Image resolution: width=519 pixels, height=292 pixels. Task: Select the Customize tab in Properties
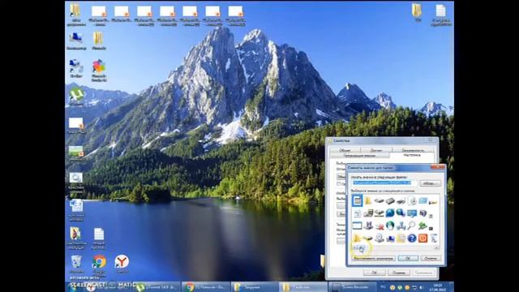tap(412, 155)
